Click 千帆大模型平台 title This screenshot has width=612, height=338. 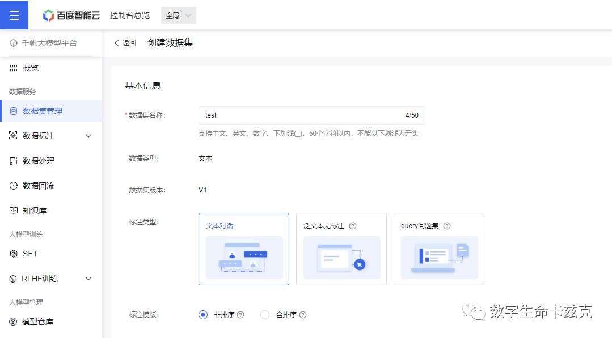point(49,43)
